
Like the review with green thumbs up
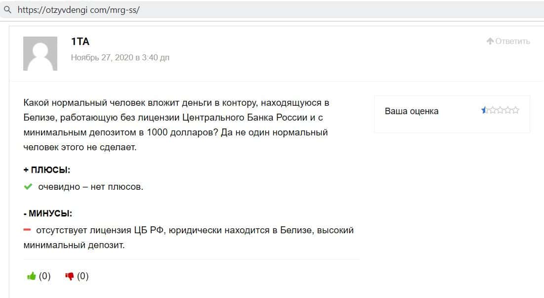coord(32,276)
